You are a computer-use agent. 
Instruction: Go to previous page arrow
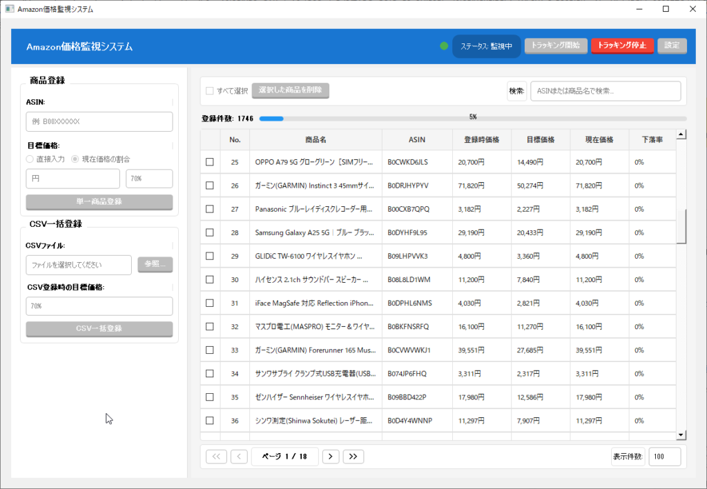point(239,456)
